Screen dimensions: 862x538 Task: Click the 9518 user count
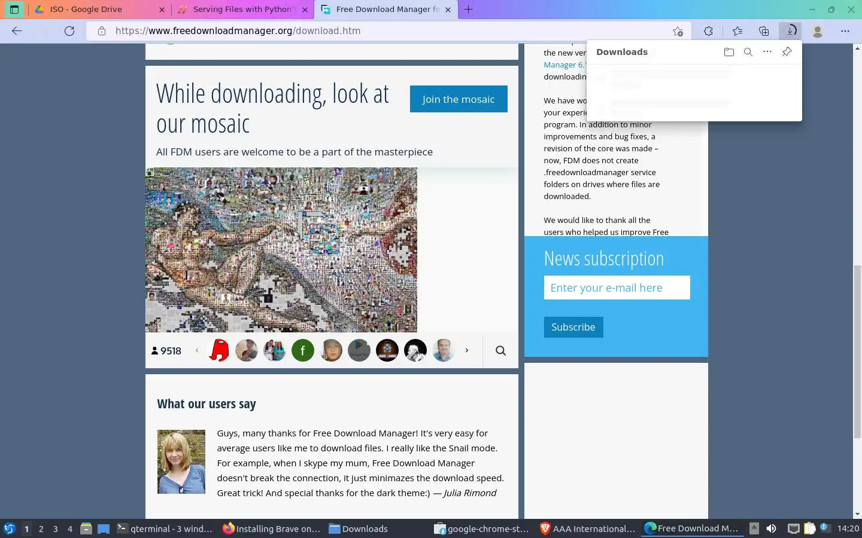point(166,351)
